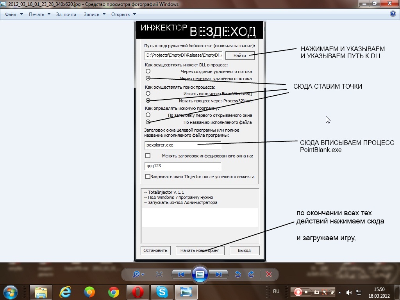Screen dimensions: 400x300
Task: Select radio По заголовку первого открываемого окна
Action: (148, 115)
